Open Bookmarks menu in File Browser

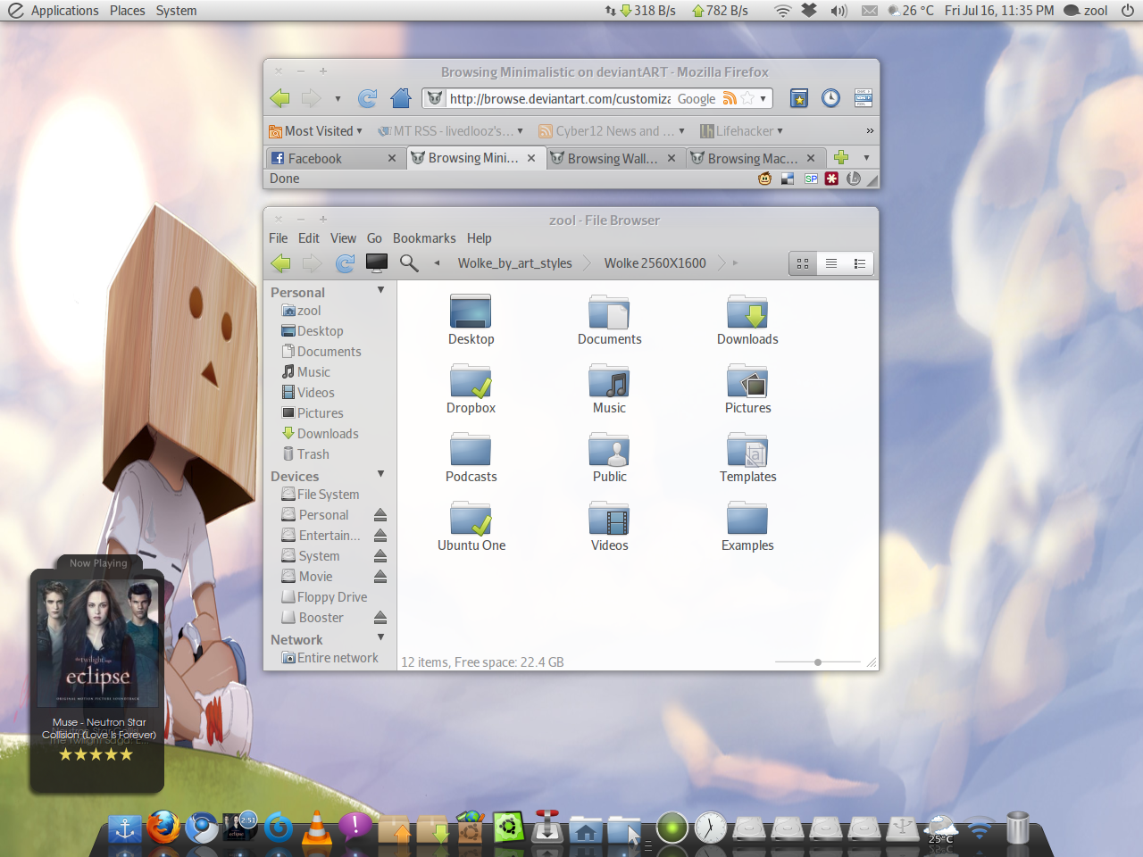click(x=424, y=238)
